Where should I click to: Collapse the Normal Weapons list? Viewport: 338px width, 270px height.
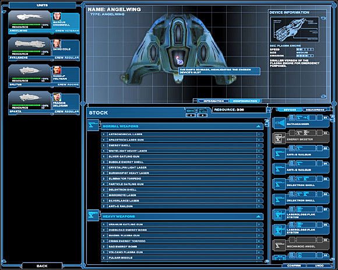click(x=258, y=126)
